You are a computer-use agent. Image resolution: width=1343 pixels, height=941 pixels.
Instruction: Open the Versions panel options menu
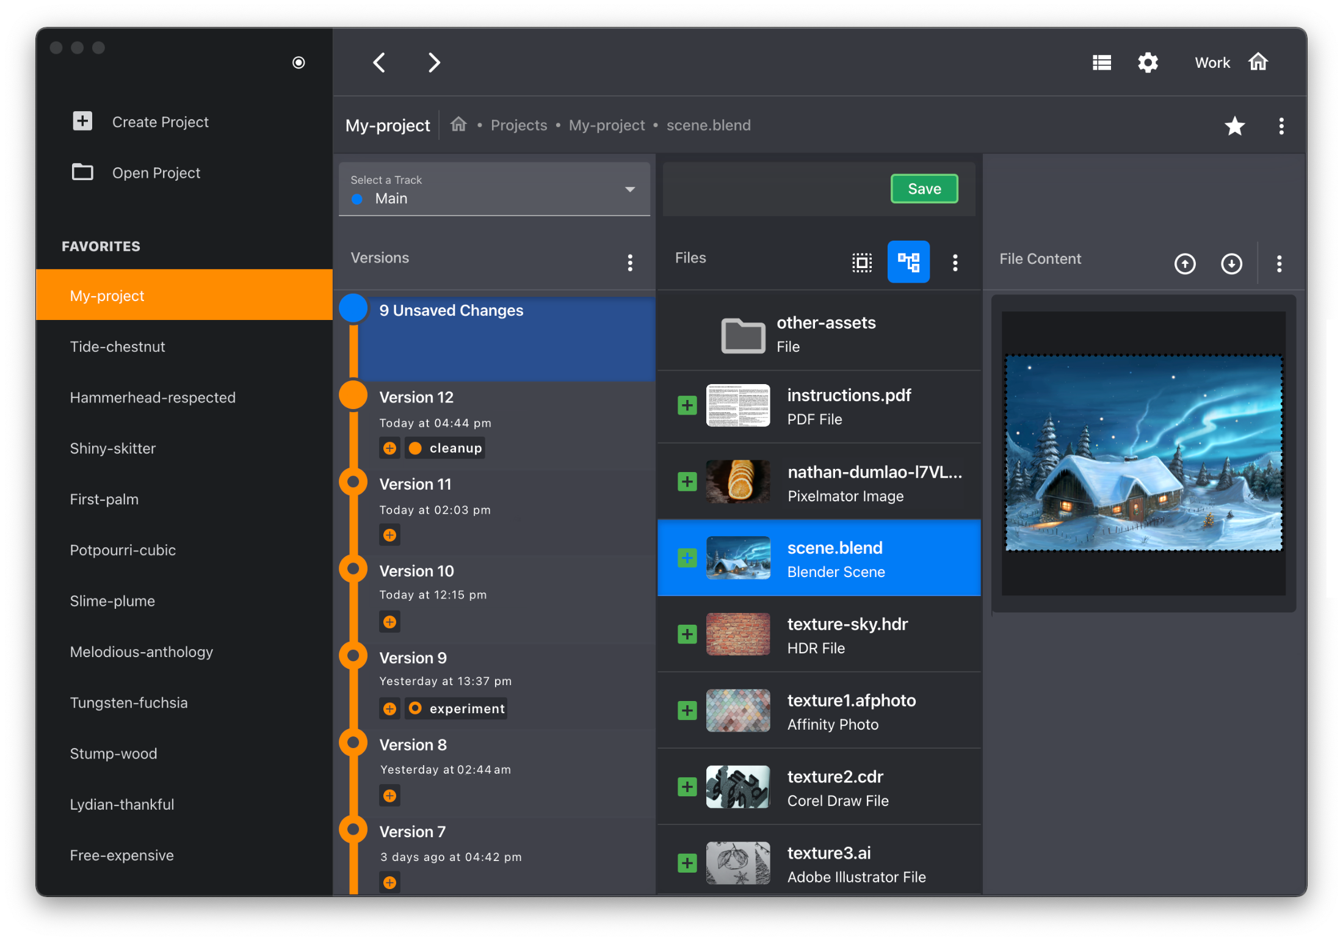pos(630,263)
